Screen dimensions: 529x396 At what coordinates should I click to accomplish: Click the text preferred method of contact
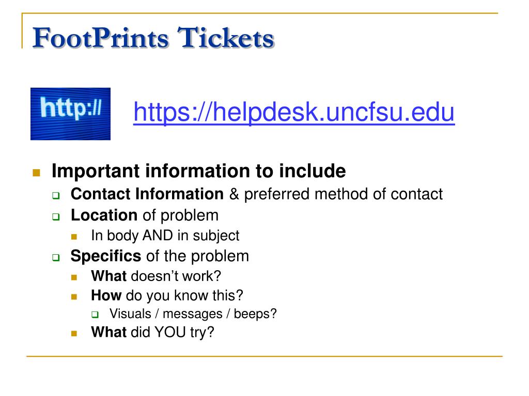click(344, 194)
